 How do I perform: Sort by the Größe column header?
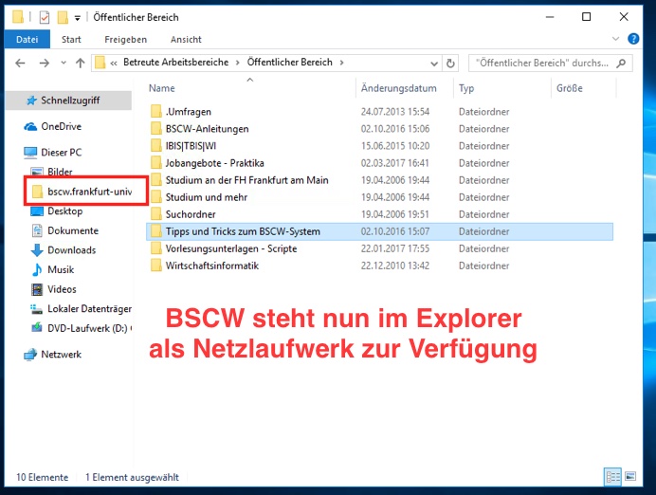pyautogui.click(x=570, y=88)
